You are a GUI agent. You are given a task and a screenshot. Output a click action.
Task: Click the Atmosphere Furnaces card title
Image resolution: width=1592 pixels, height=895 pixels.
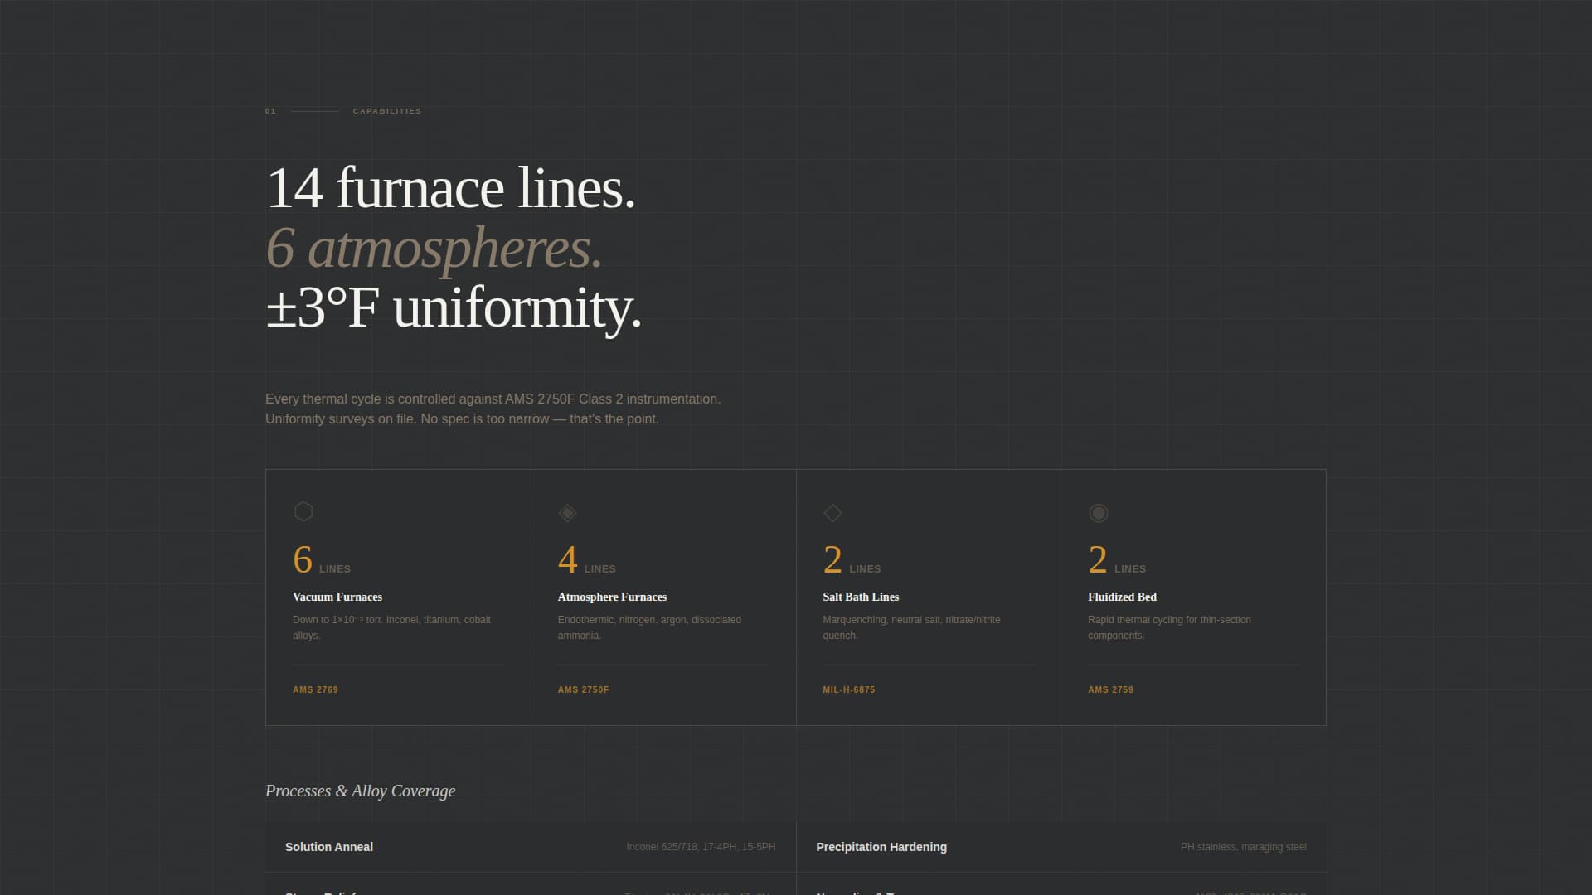click(612, 597)
